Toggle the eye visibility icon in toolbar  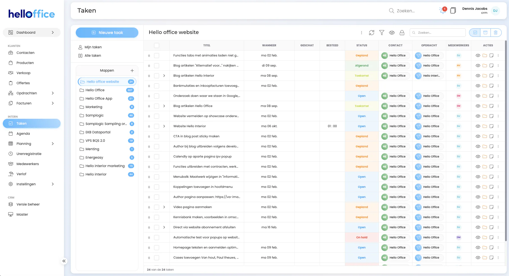point(392,33)
